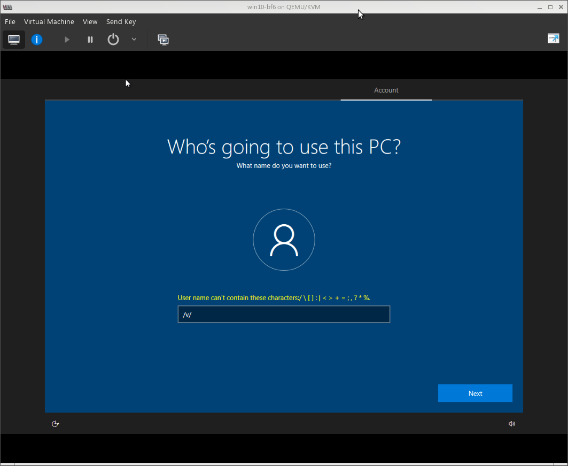Open the Virtual Machine menu
Viewport: 568px width, 466px height.
tap(49, 22)
